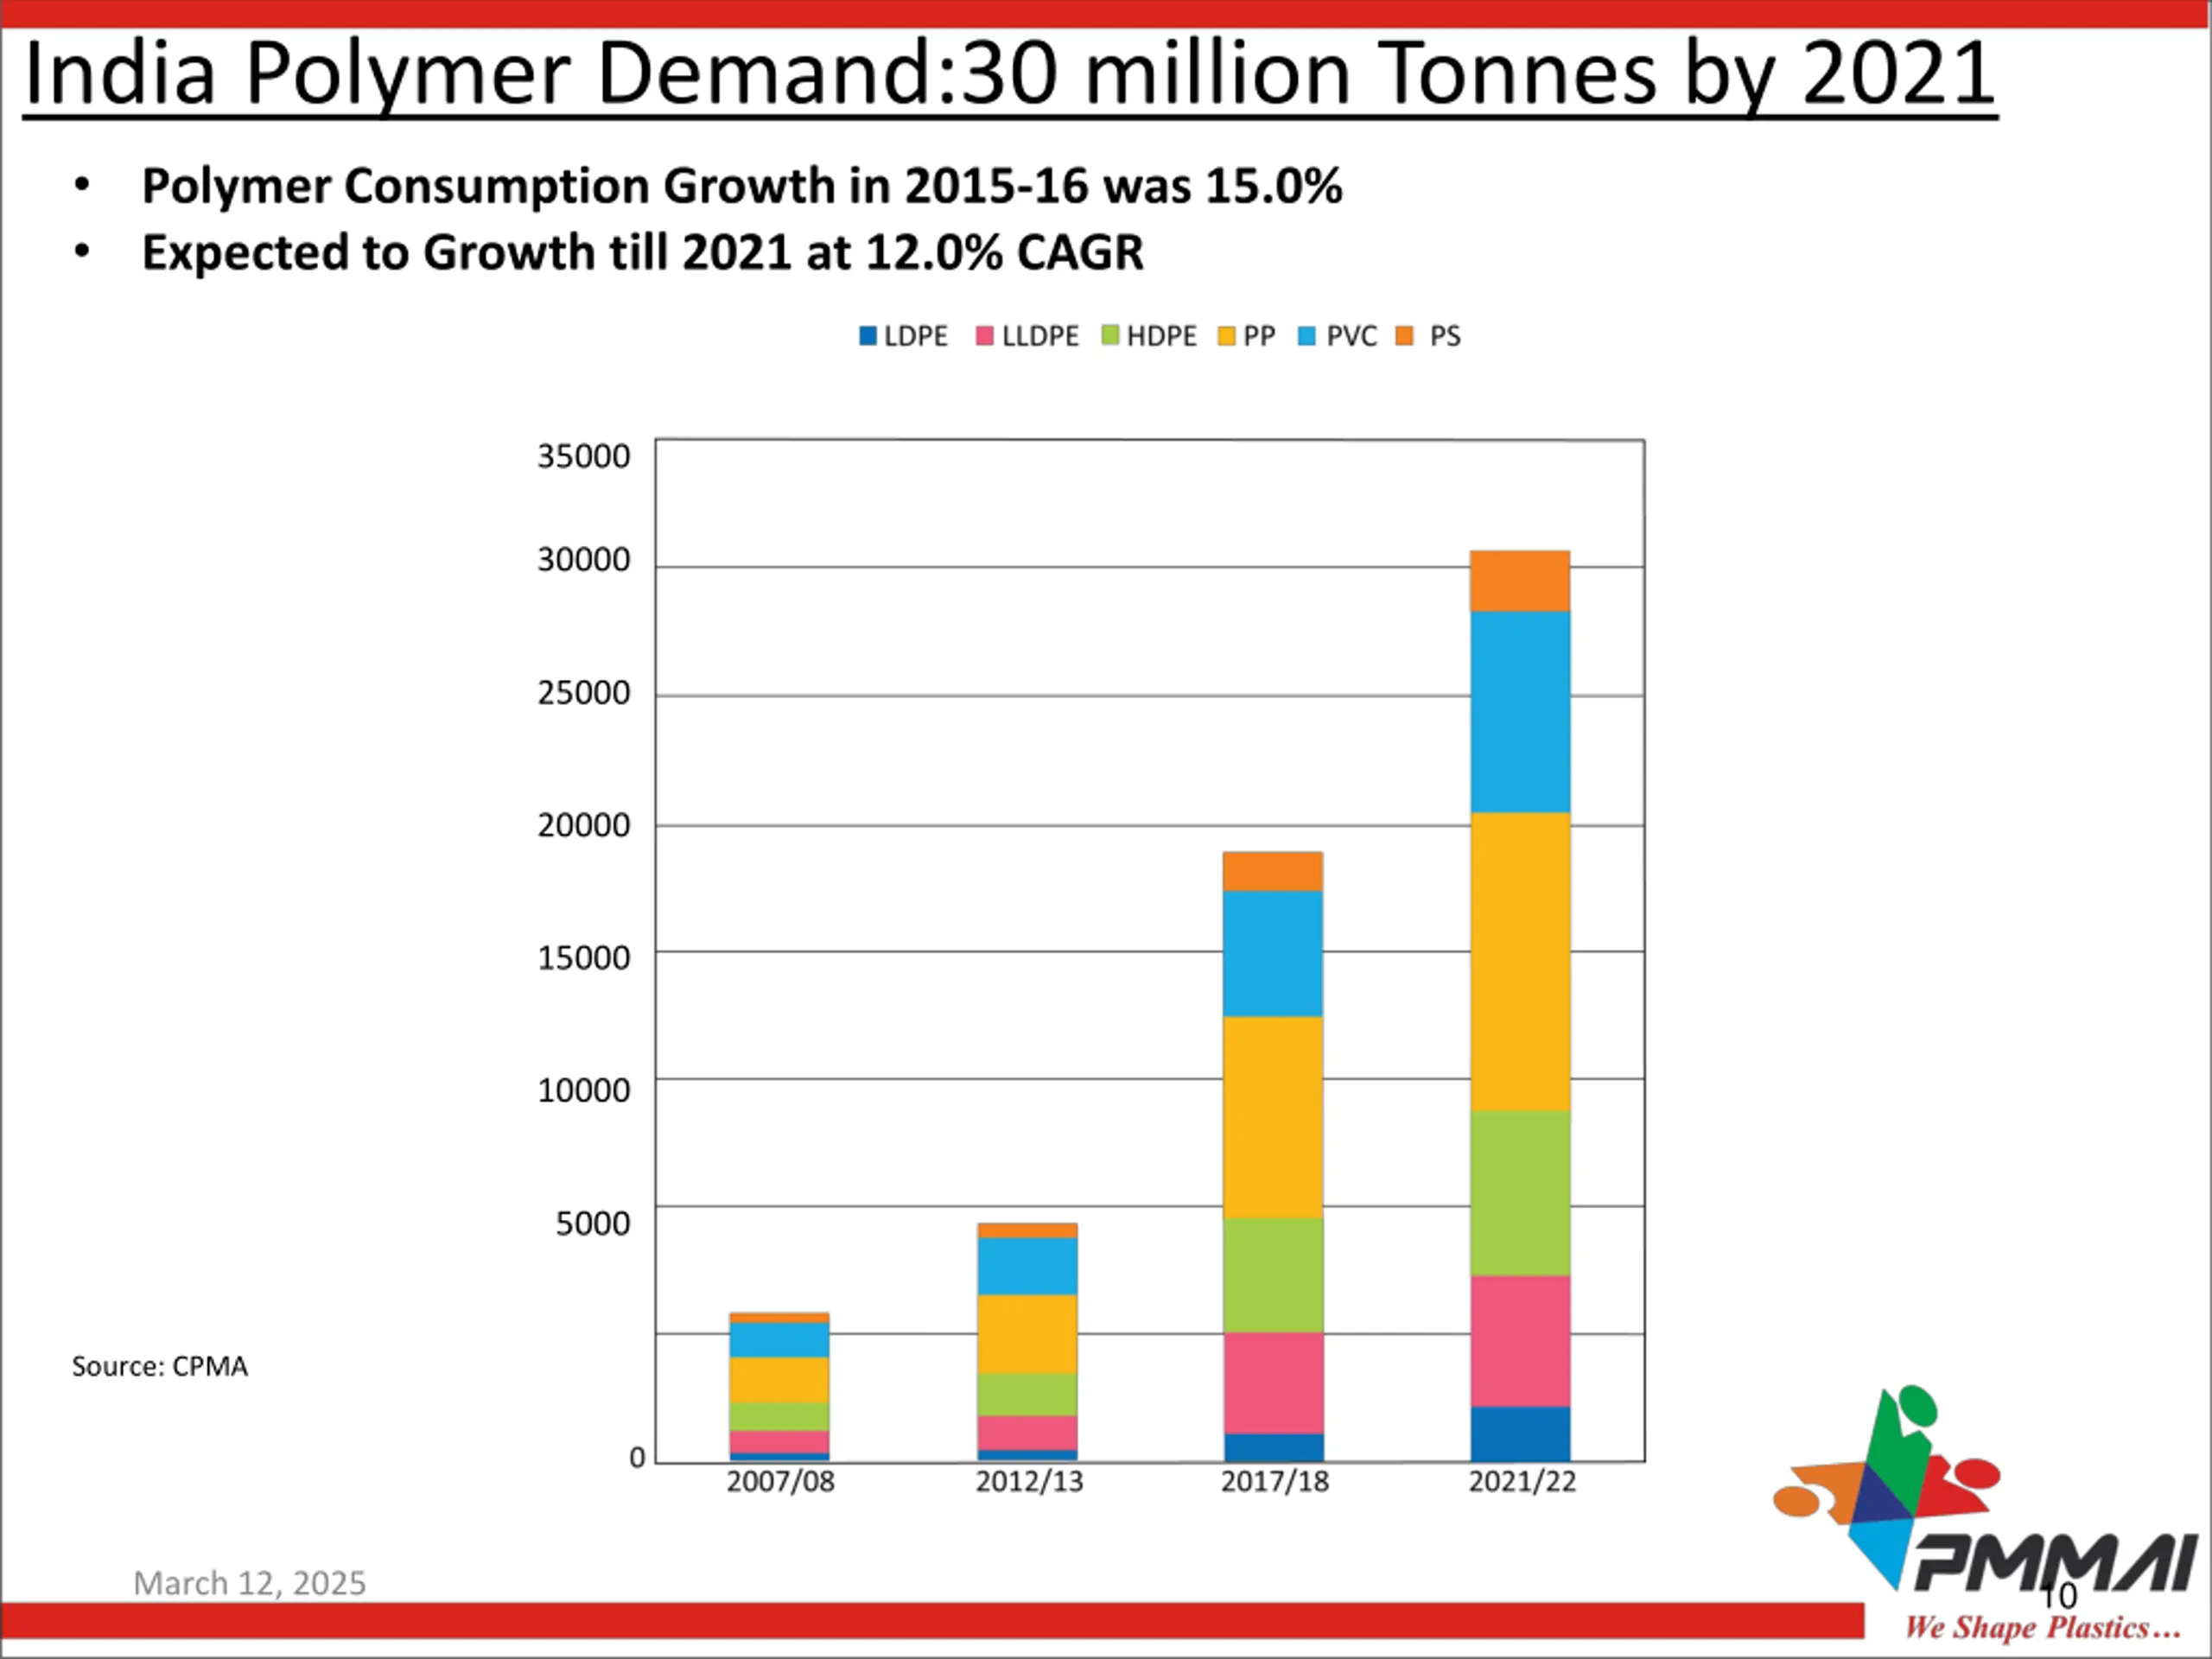Click the 'HDPE' legend label

coord(1162,336)
